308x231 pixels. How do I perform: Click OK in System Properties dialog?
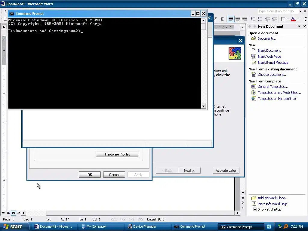click(x=90, y=175)
